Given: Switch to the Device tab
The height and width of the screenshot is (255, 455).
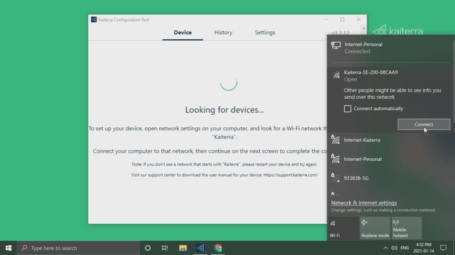Looking at the screenshot, I should 183,33.
